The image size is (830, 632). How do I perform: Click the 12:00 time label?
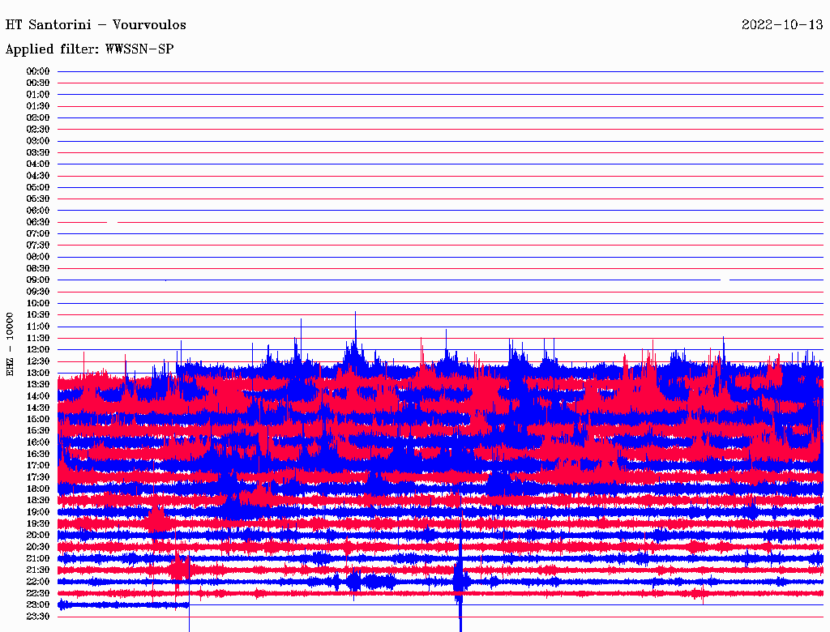pos(38,350)
